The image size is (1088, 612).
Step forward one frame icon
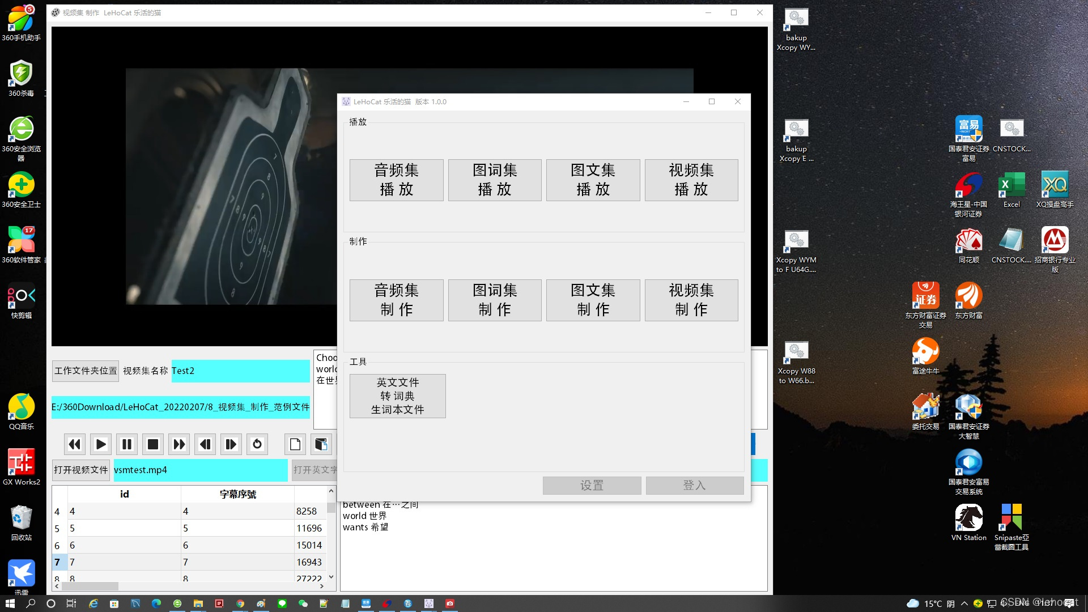tap(231, 444)
